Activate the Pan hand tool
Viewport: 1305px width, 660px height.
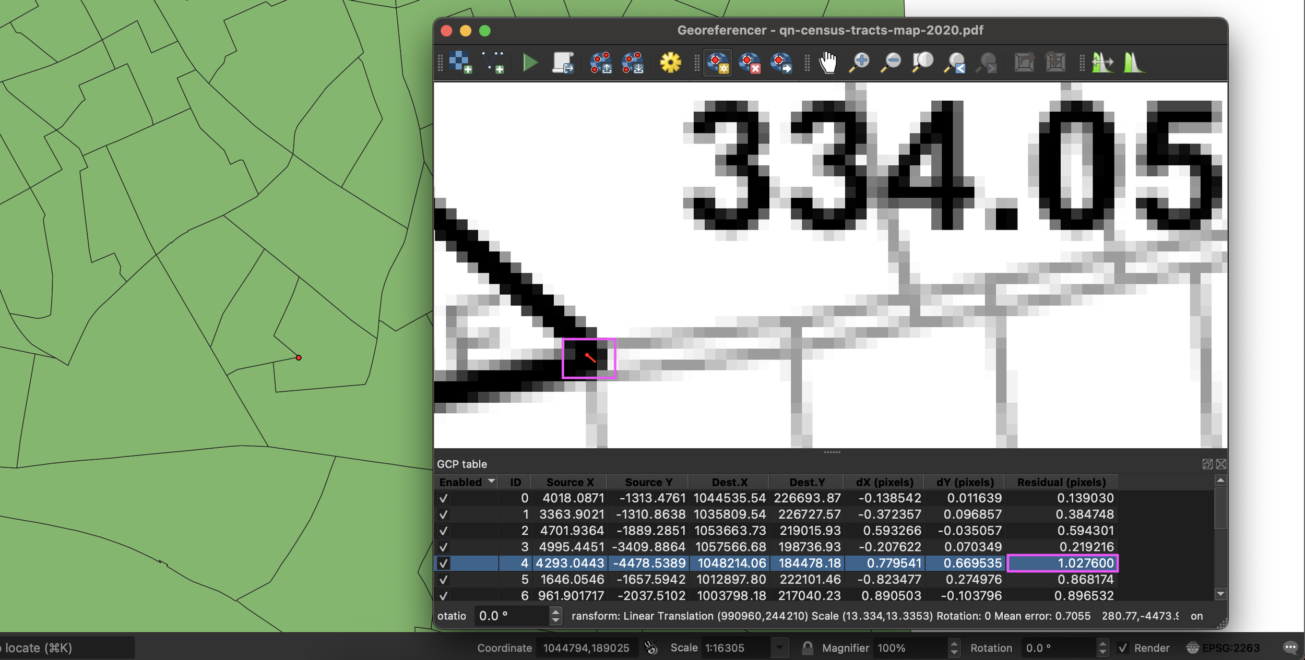coord(828,63)
